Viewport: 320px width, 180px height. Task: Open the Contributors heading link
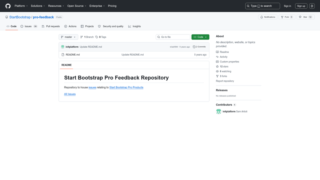point(226,105)
